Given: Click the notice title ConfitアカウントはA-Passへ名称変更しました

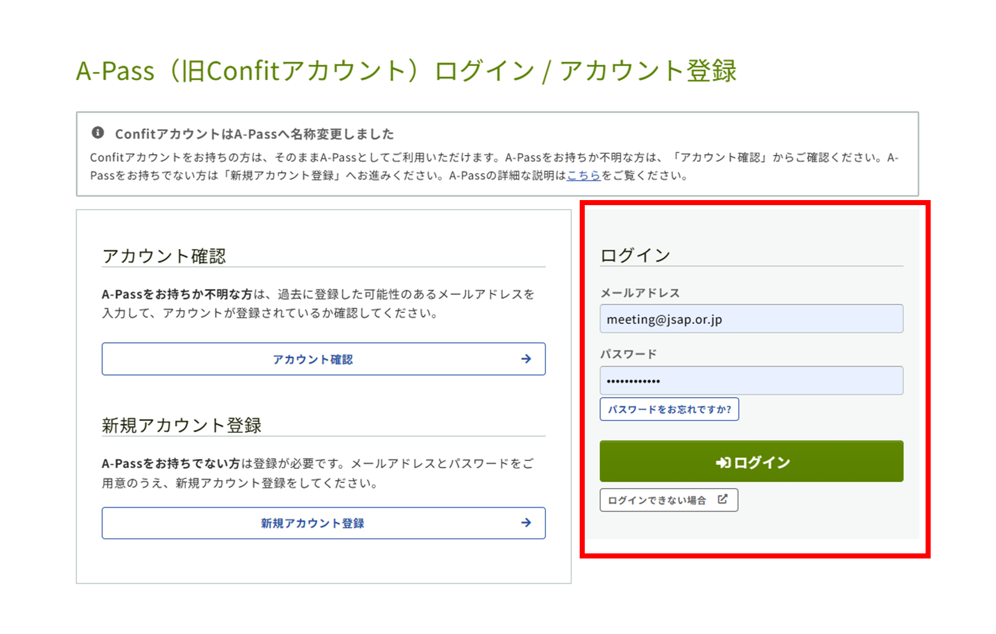Looking at the screenshot, I should tap(254, 134).
